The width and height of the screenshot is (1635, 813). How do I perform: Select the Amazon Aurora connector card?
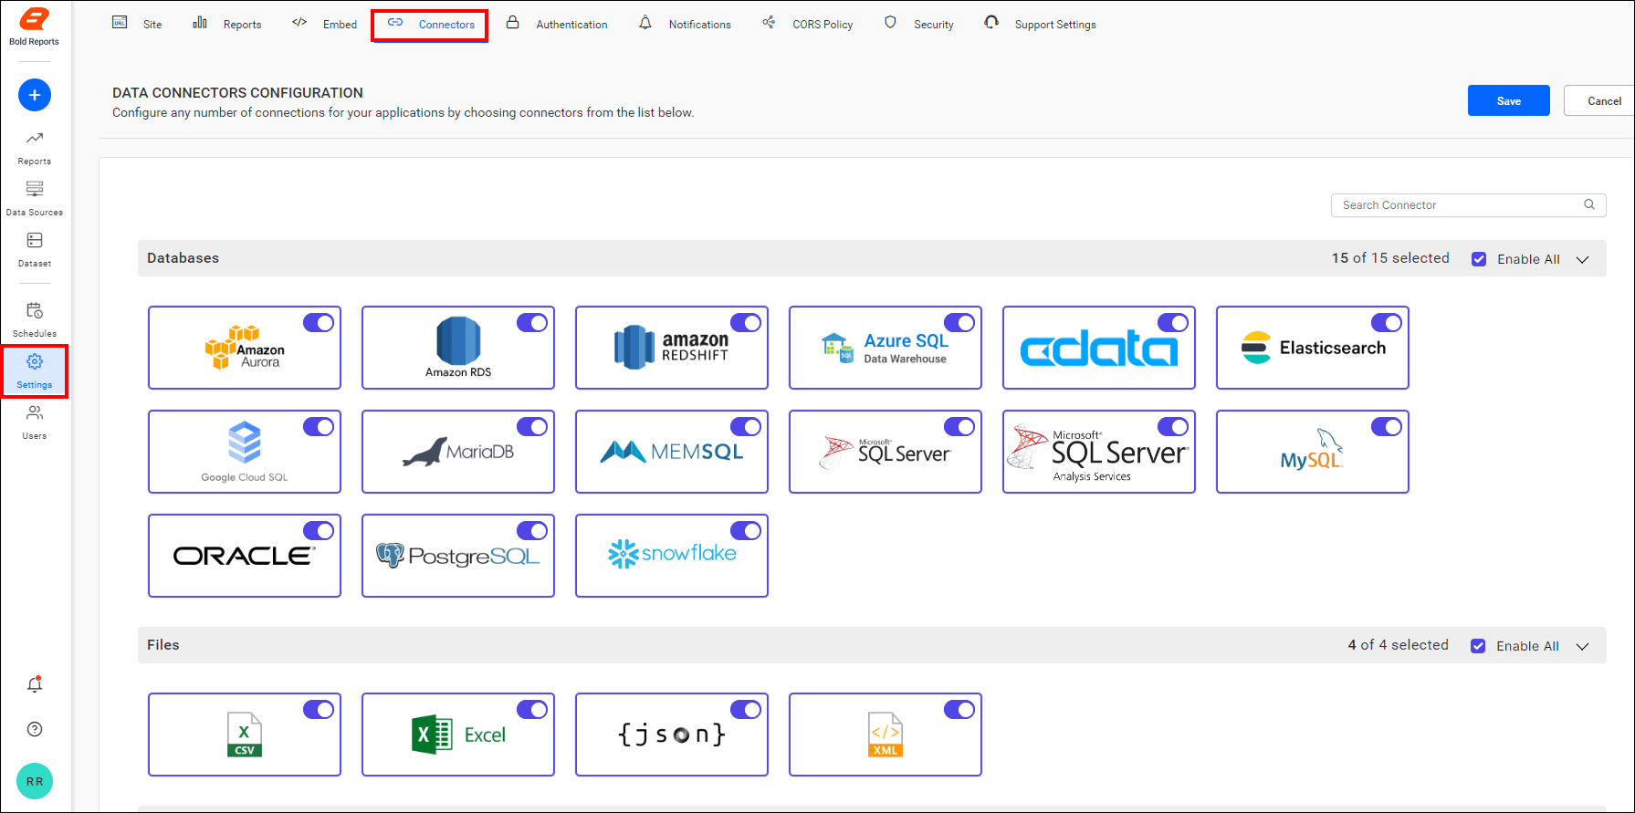[x=245, y=348]
